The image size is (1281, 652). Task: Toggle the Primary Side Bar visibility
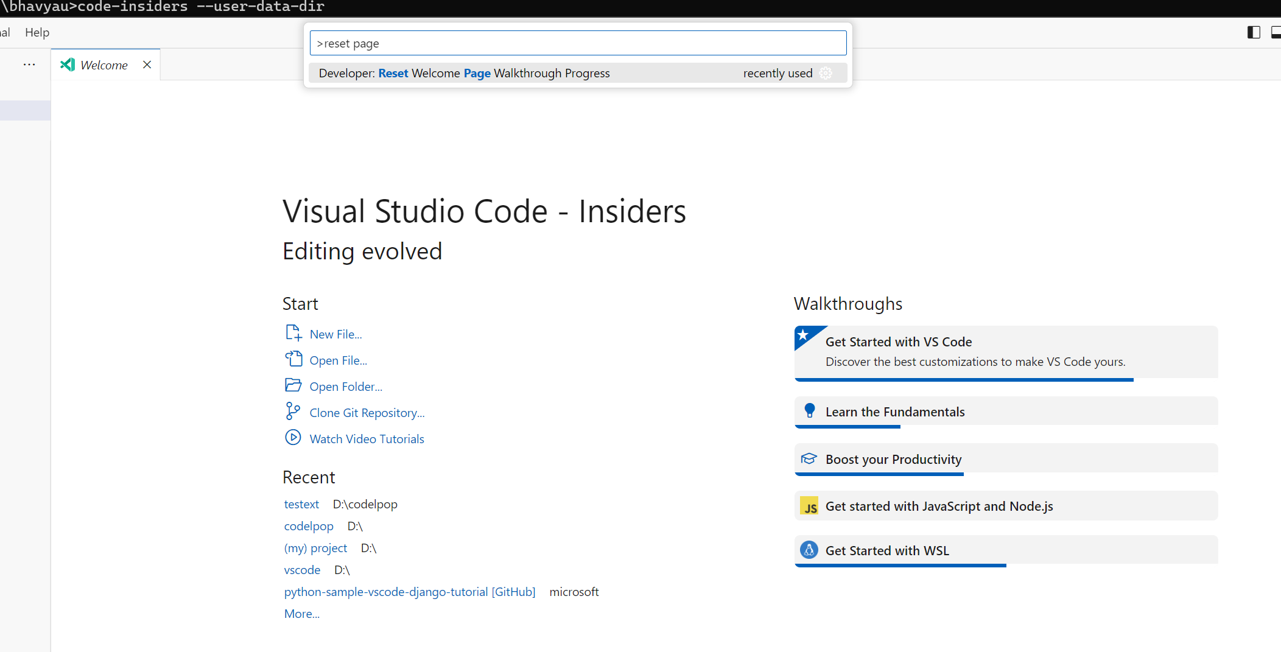[1254, 32]
